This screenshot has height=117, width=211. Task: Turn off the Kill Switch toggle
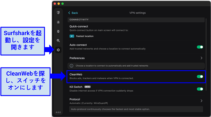(200, 89)
